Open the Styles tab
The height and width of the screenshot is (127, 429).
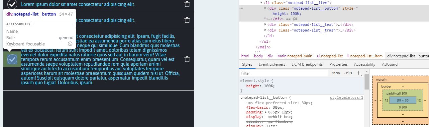click(x=247, y=64)
